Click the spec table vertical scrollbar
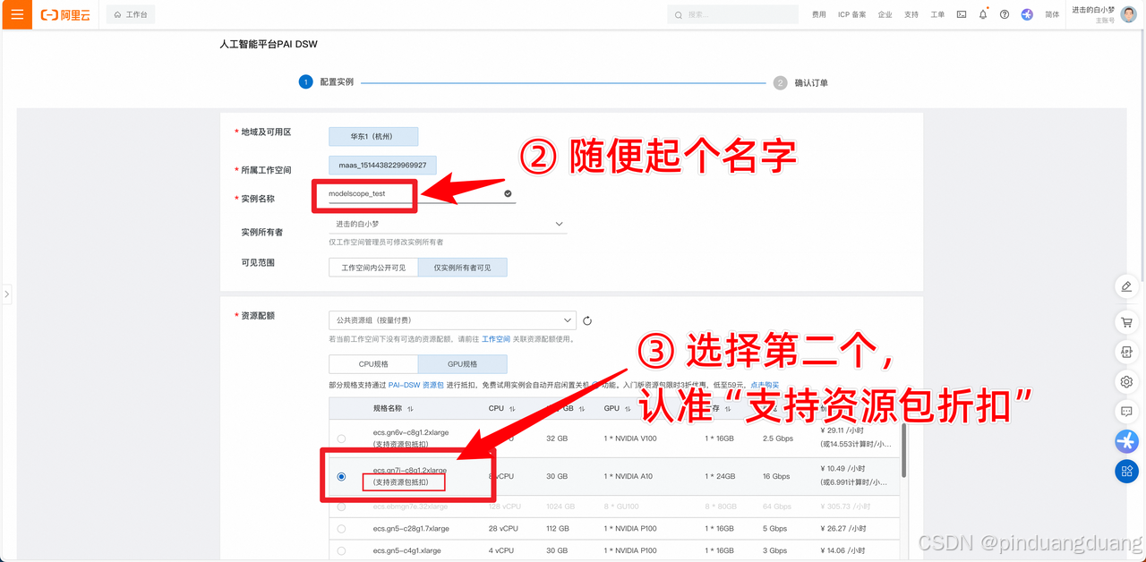Image resolution: width=1146 pixels, height=562 pixels. point(903,450)
